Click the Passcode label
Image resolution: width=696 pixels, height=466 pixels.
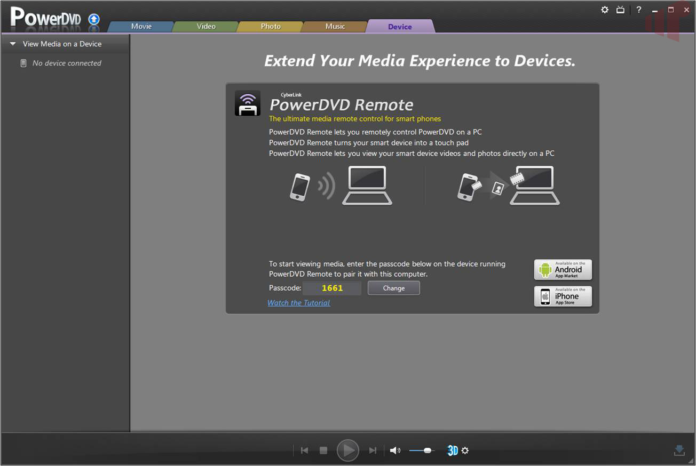pos(284,288)
